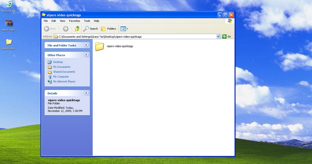The image size is (312, 164).
Task: Open the File menu
Action: (x=46, y=21)
